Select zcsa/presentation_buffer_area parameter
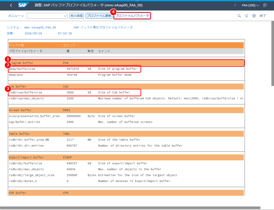This screenshot has width=274, height=210. (x=34, y=116)
